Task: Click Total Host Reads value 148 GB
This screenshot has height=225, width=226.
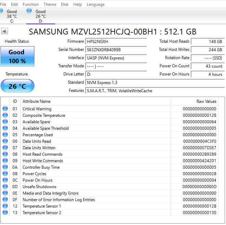Action: pos(208,42)
